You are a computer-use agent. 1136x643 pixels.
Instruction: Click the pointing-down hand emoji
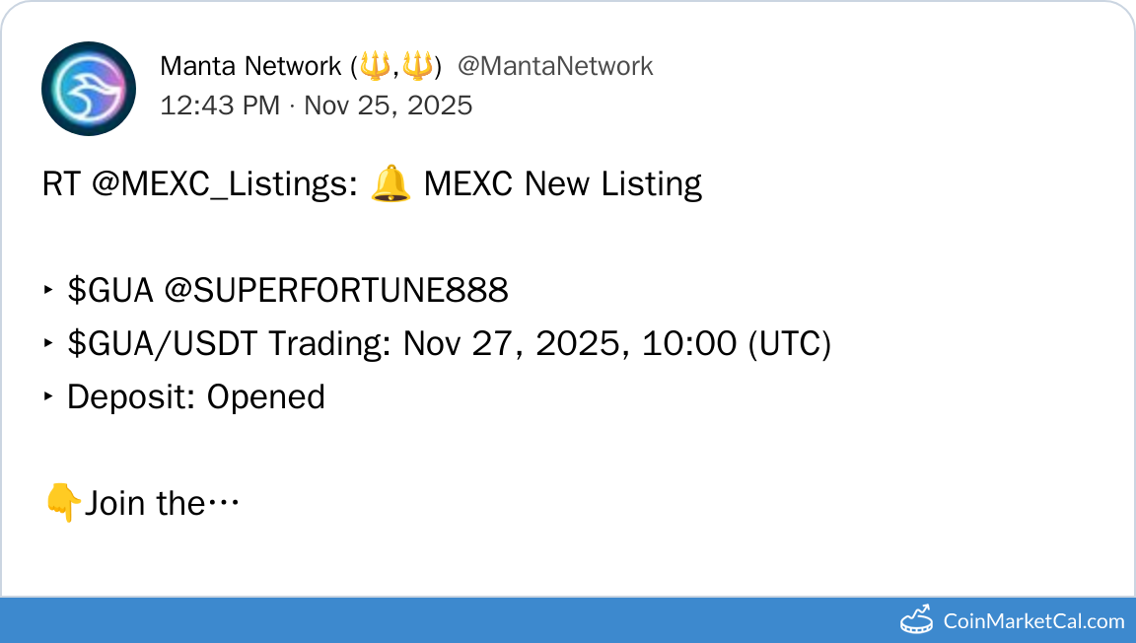click(63, 503)
